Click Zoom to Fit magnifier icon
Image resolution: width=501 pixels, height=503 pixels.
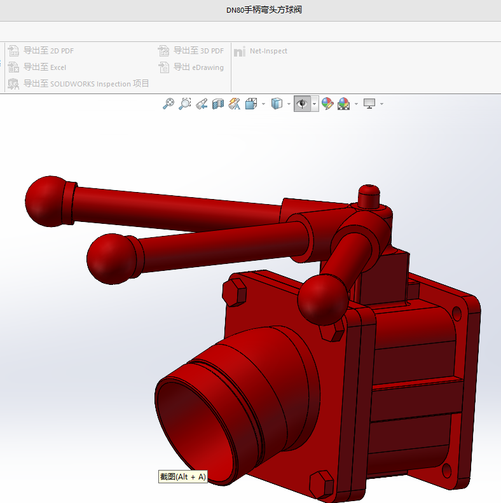168,104
